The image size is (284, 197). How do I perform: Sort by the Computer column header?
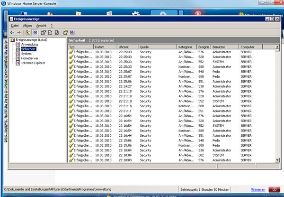coord(251,47)
